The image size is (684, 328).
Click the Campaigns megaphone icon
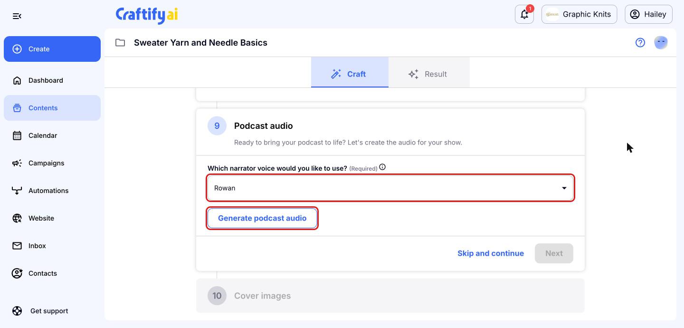17,163
